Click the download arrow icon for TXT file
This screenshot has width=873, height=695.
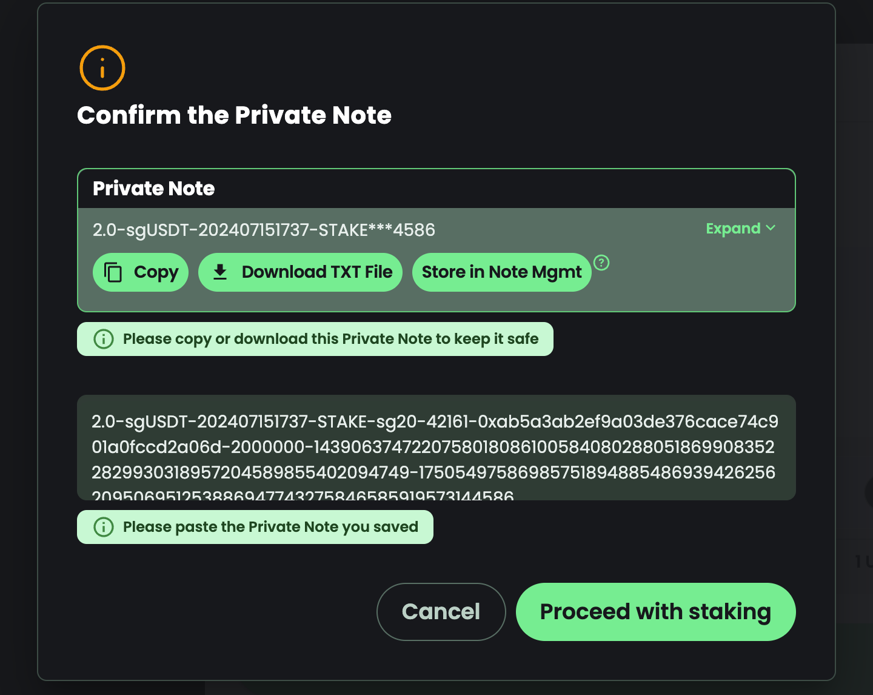[x=220, y=272]
